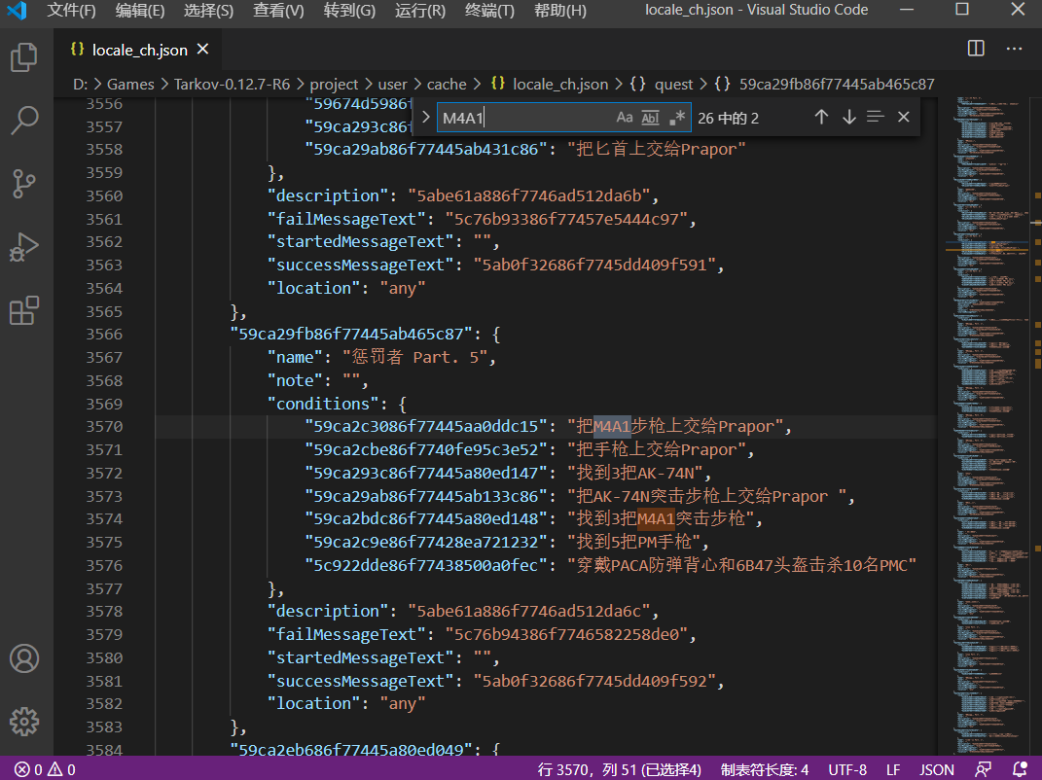This screenshot has height=780, width=1042.
Task: Open problems panel via errors and warnings
Action: 45,769
